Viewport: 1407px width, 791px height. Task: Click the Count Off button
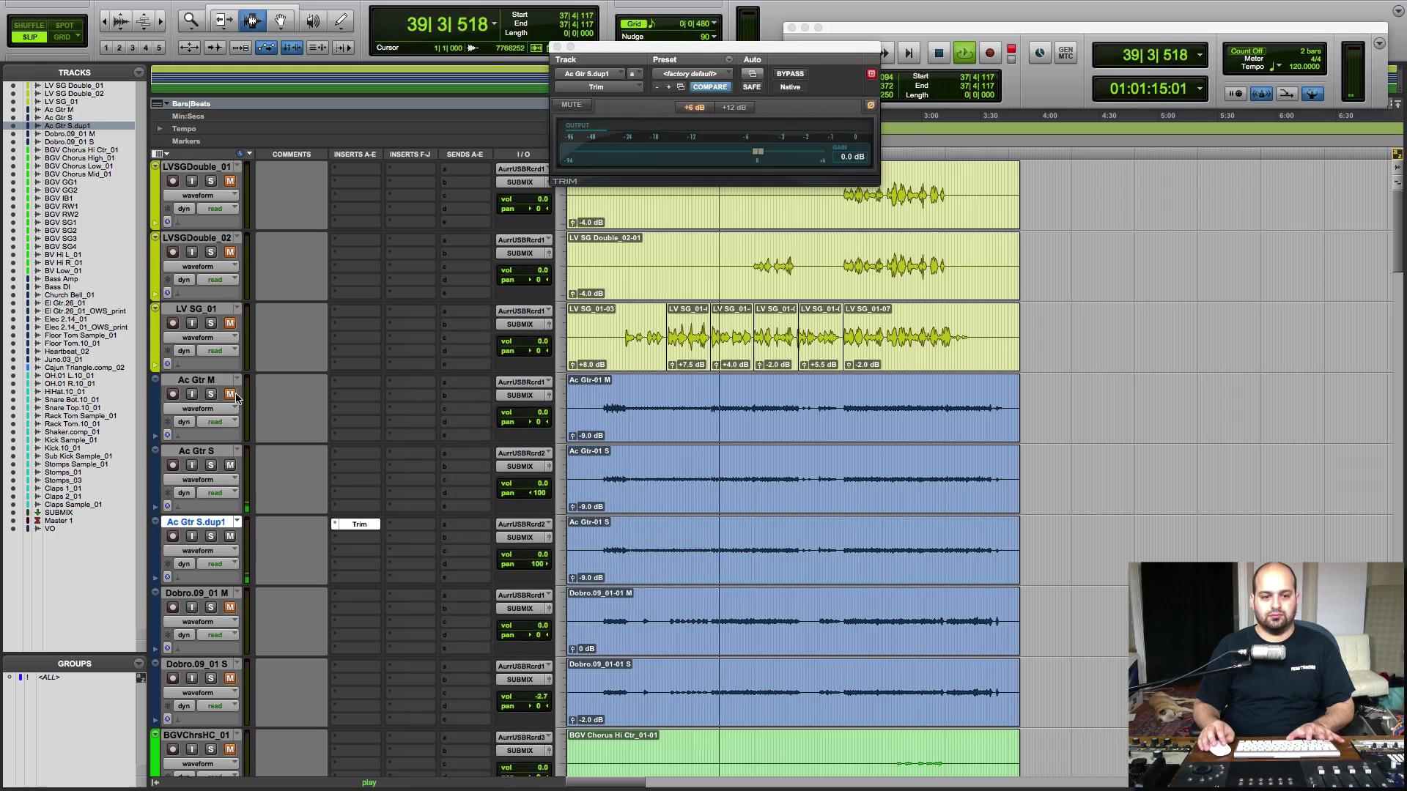click(1247, 51)
